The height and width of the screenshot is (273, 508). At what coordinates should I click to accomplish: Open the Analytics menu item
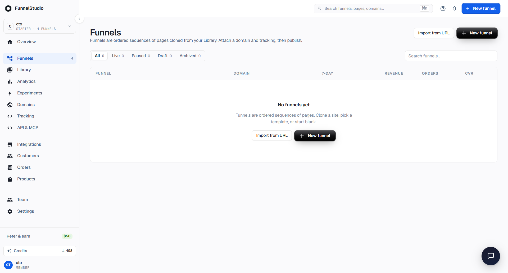tap(40, 81)
